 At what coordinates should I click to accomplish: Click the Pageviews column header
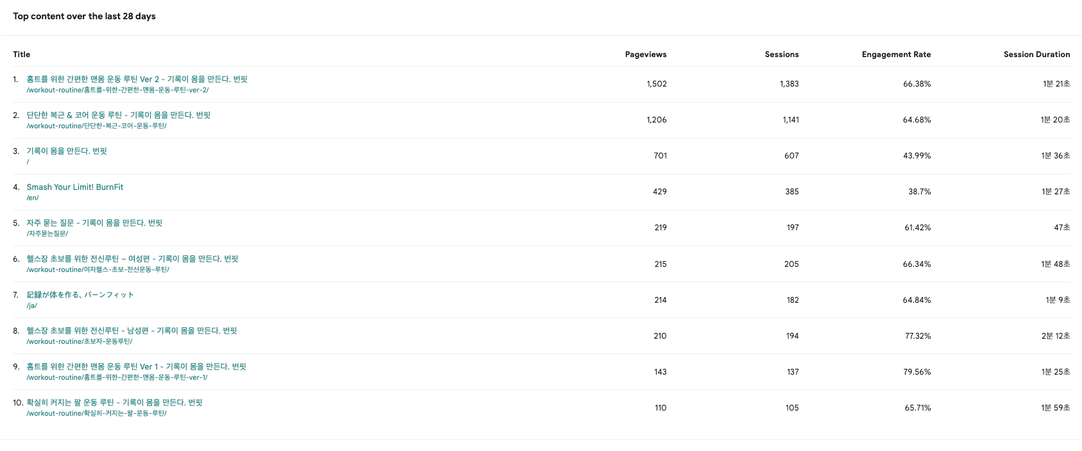[645, 55]
